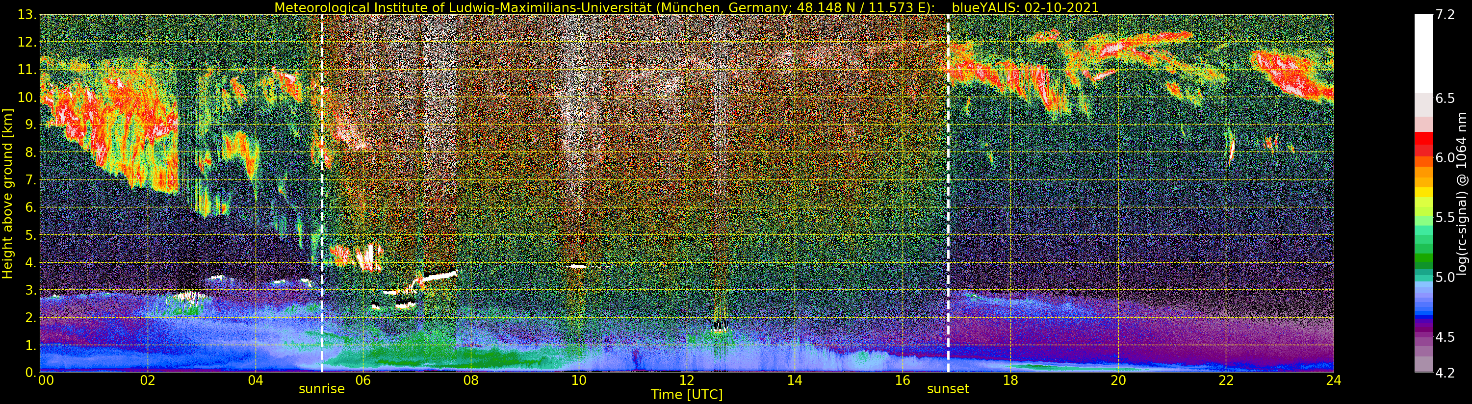Click the 'Time [UTC]' axis label
Screen dimensions: 1472x404
[x=687, y=394]
